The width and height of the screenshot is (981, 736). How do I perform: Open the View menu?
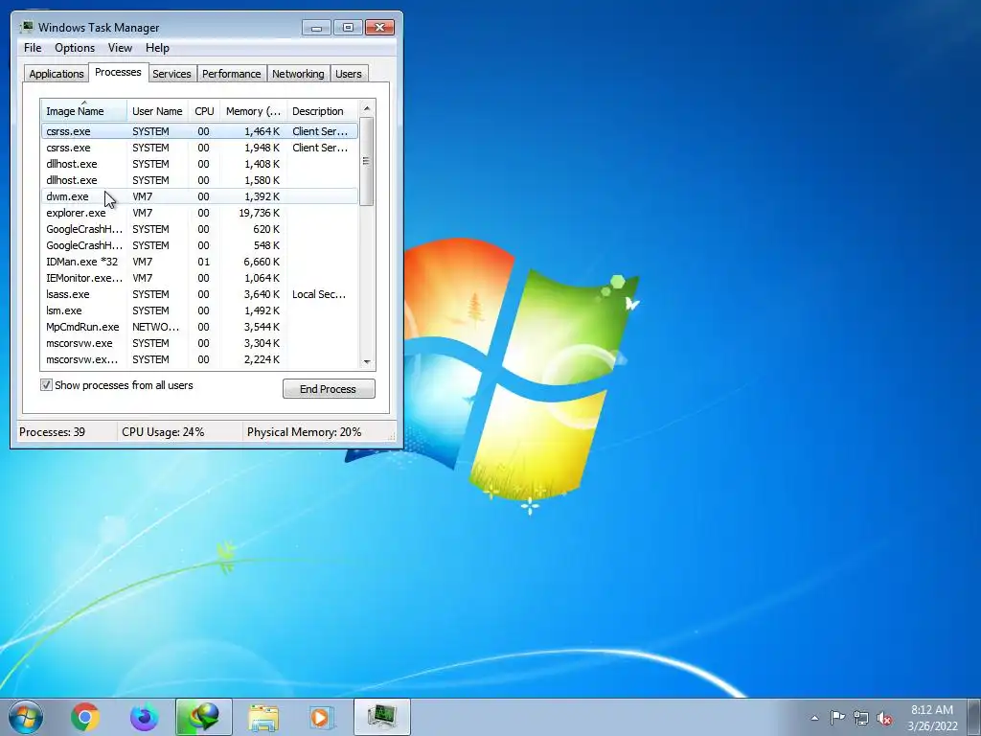pyautogui.click(x=120, y=48)
